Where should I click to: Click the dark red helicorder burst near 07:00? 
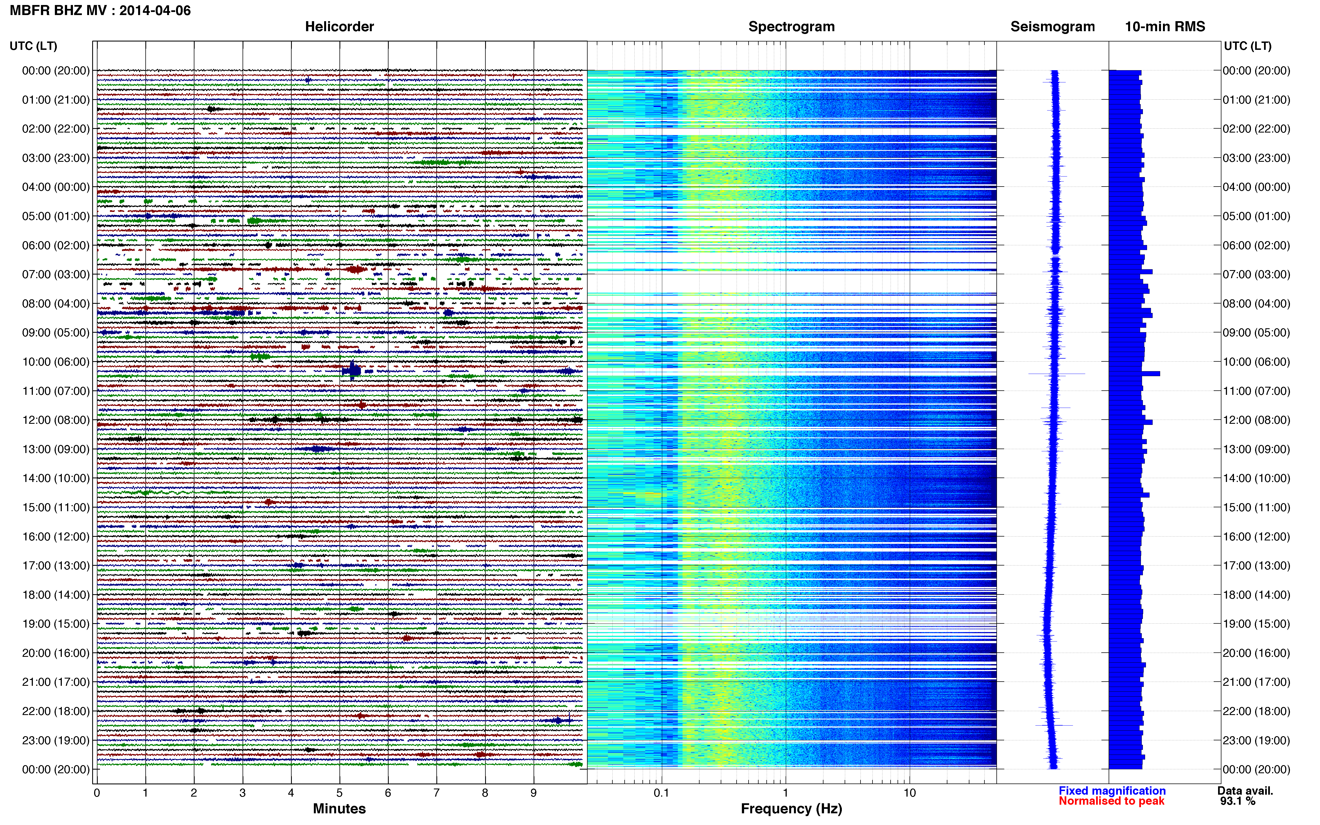click(x=356, y=269)
